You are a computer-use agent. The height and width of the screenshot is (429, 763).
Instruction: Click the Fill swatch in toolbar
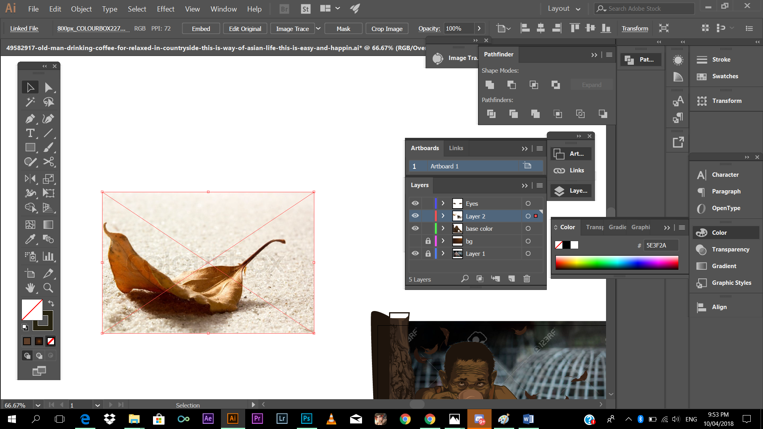pos(32,309)
